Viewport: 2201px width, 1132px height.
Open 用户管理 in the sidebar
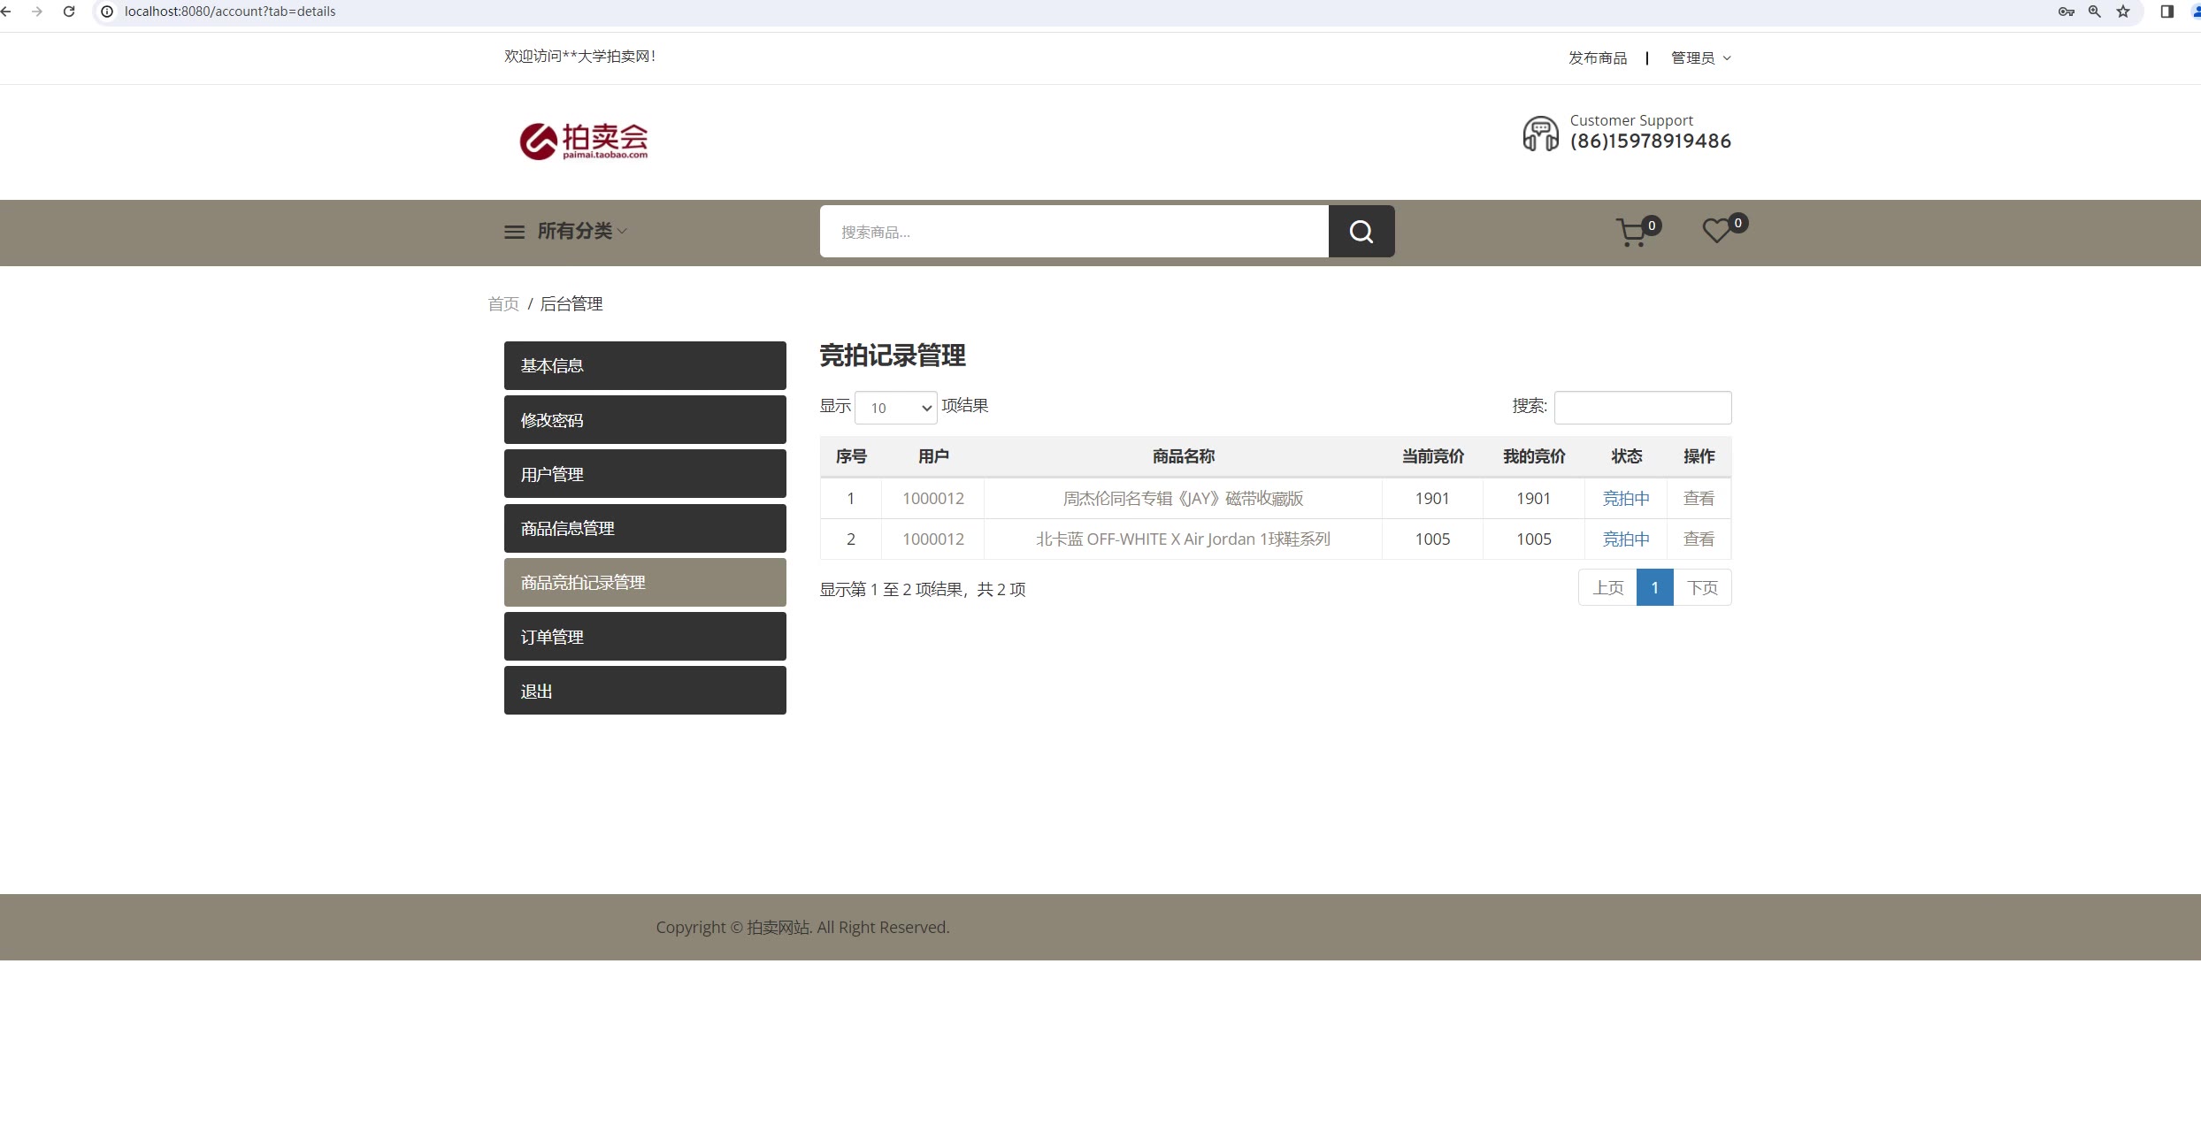[645, 474]
